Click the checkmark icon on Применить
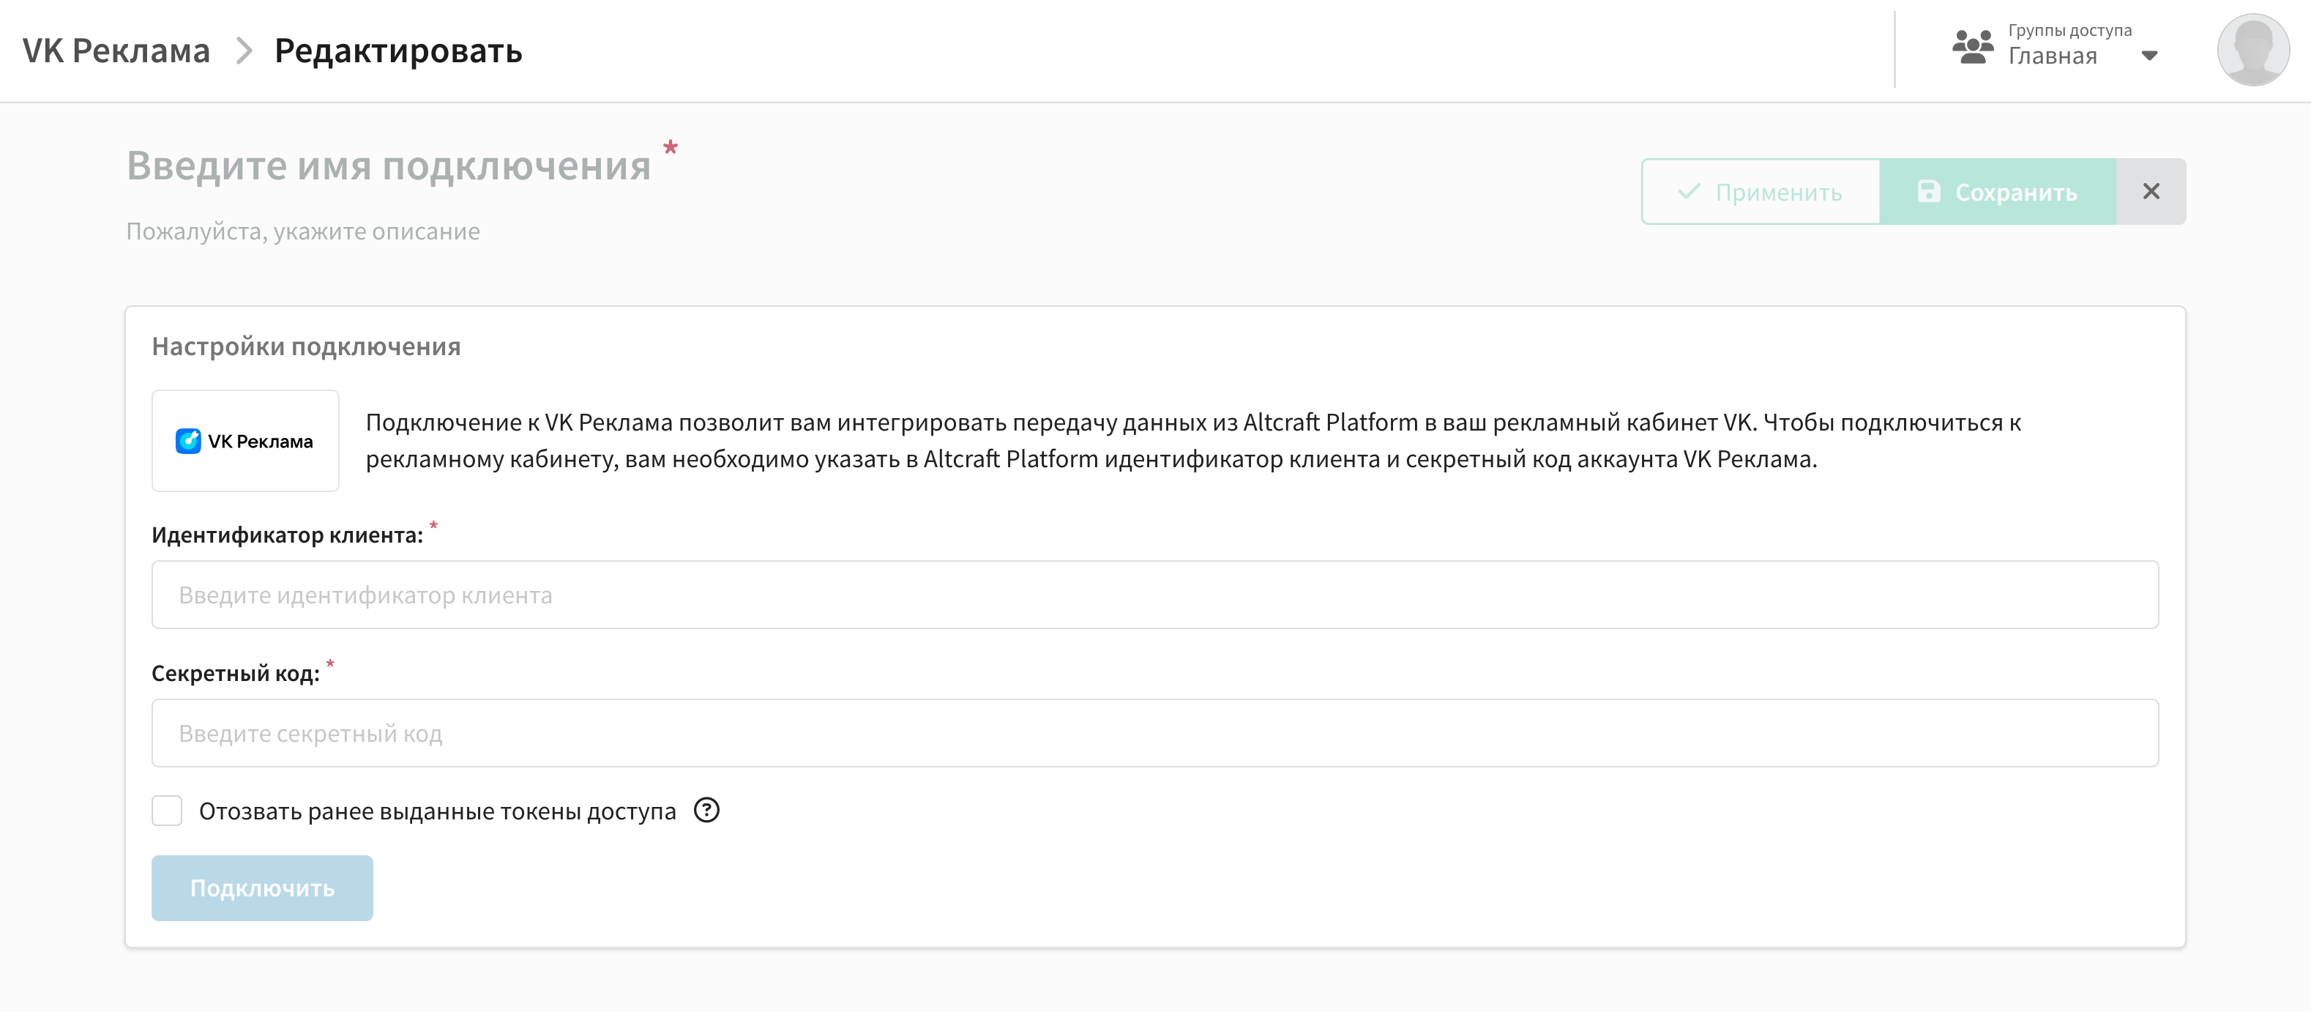This screenshot has height=1012, width=2311. coord(1690,191)
